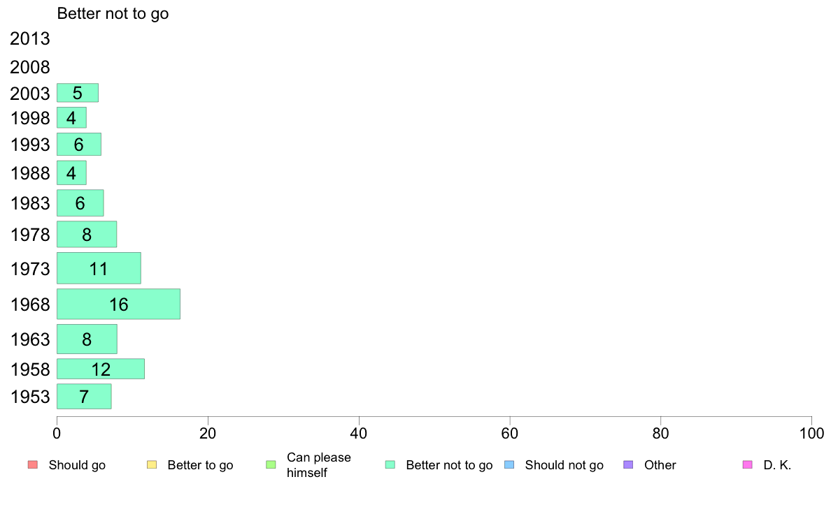Click the 100 tick label on axis

tap(811, 434)
